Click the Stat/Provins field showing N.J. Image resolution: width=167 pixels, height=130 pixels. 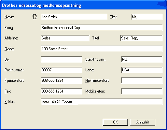click(x=142, y=59)
